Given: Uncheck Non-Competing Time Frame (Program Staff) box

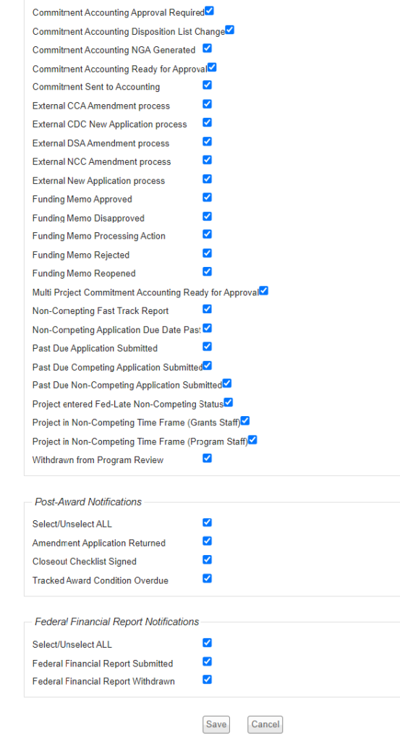Looking at the screenshot, I should [x=252, y=440].
